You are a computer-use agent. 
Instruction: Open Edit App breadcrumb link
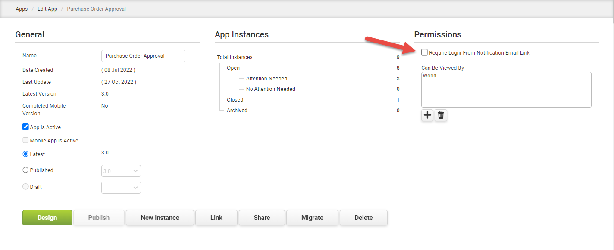click(x=47, y=9)
